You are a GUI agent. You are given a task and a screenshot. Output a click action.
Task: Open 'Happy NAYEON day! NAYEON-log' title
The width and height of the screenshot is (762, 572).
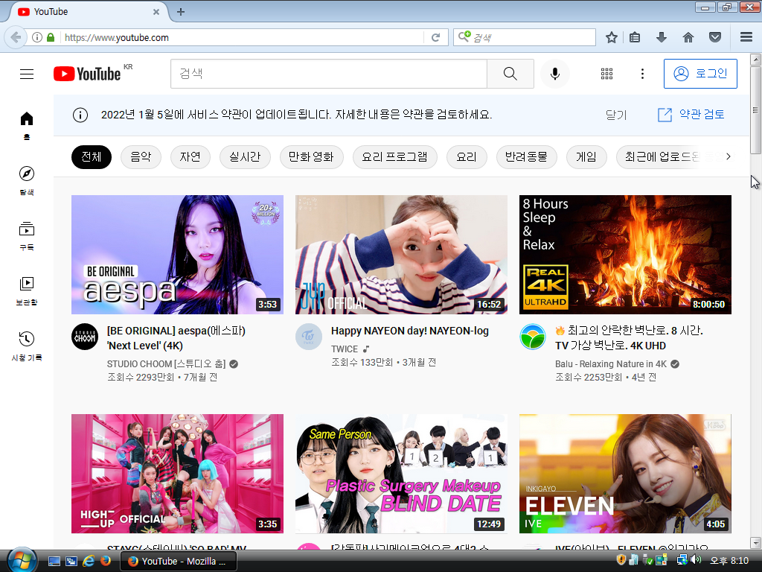[410, 331]
